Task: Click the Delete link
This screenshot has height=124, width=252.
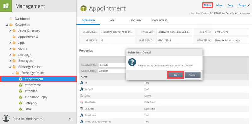Action: click(208, 5)
